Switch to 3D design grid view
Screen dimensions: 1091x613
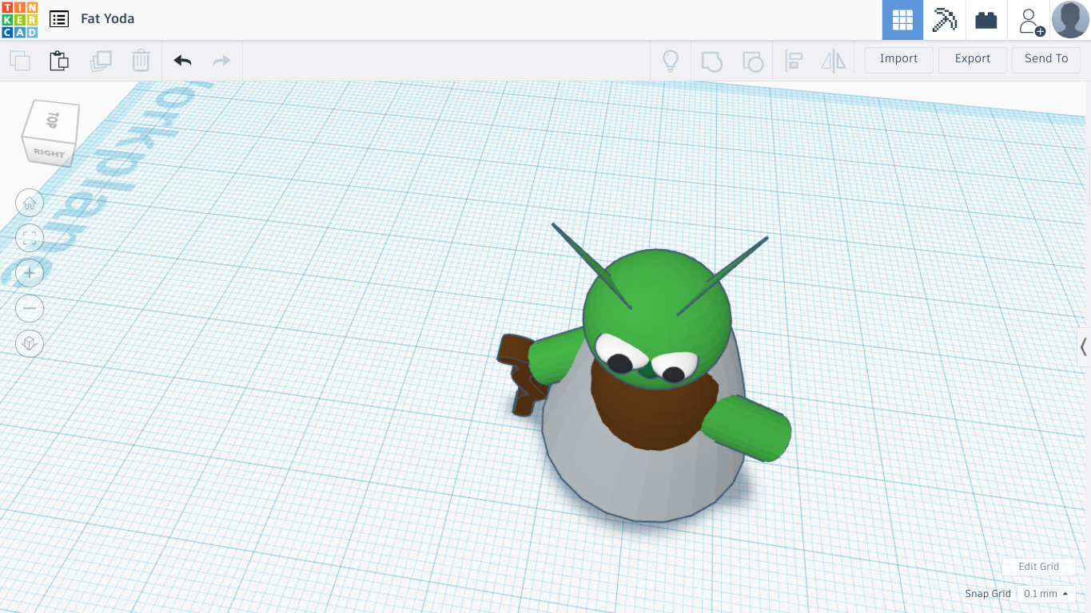[x=902, y=20]
